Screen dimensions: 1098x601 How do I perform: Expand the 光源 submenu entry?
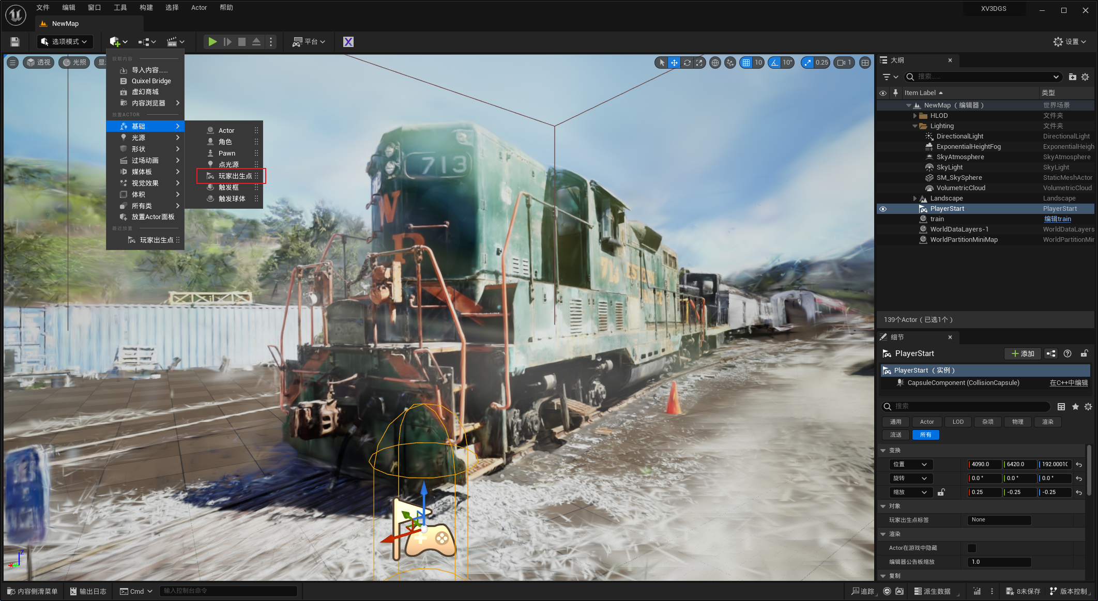click(x=145, y=138)
